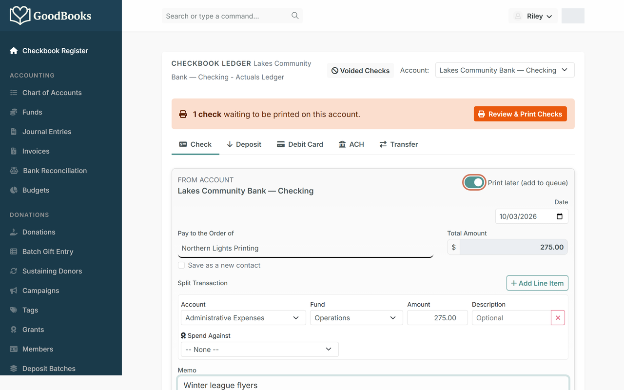
Task: Click the GoodBooks heart logo
Action: pyautogui.click(x=20, y=16)
